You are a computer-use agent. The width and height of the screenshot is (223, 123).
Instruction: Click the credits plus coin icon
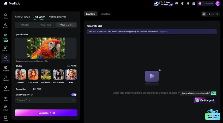coord(200,3)
